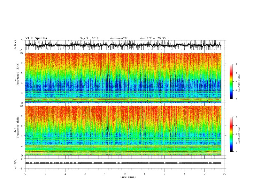This screenshot has width=253, height=195.
Task: Select the ch.1 colorbar "log(PSD)(V²/Hz)" label
Action: click(239, 83)
